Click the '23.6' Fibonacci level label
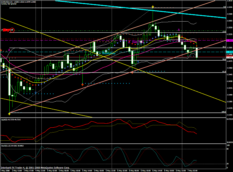Image resolution: width=233 pixels, height=172 pixels. point(224,32)
